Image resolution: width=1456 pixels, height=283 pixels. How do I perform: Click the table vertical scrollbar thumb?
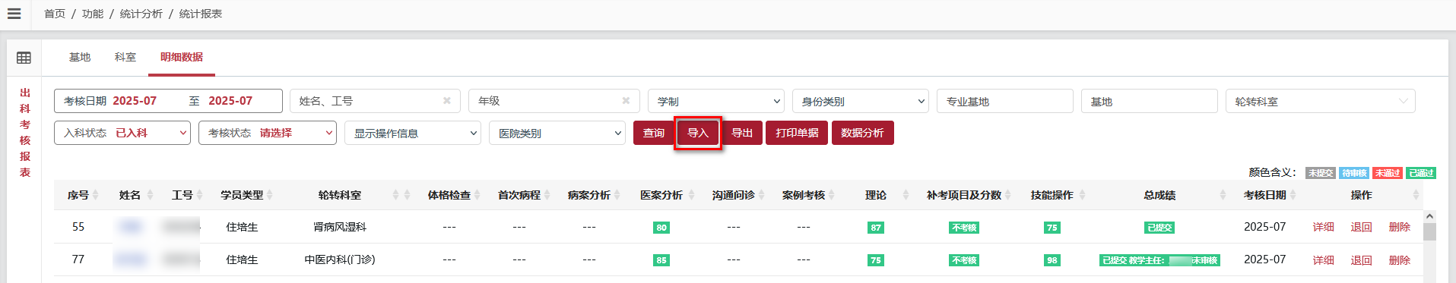click(1429, 231)
